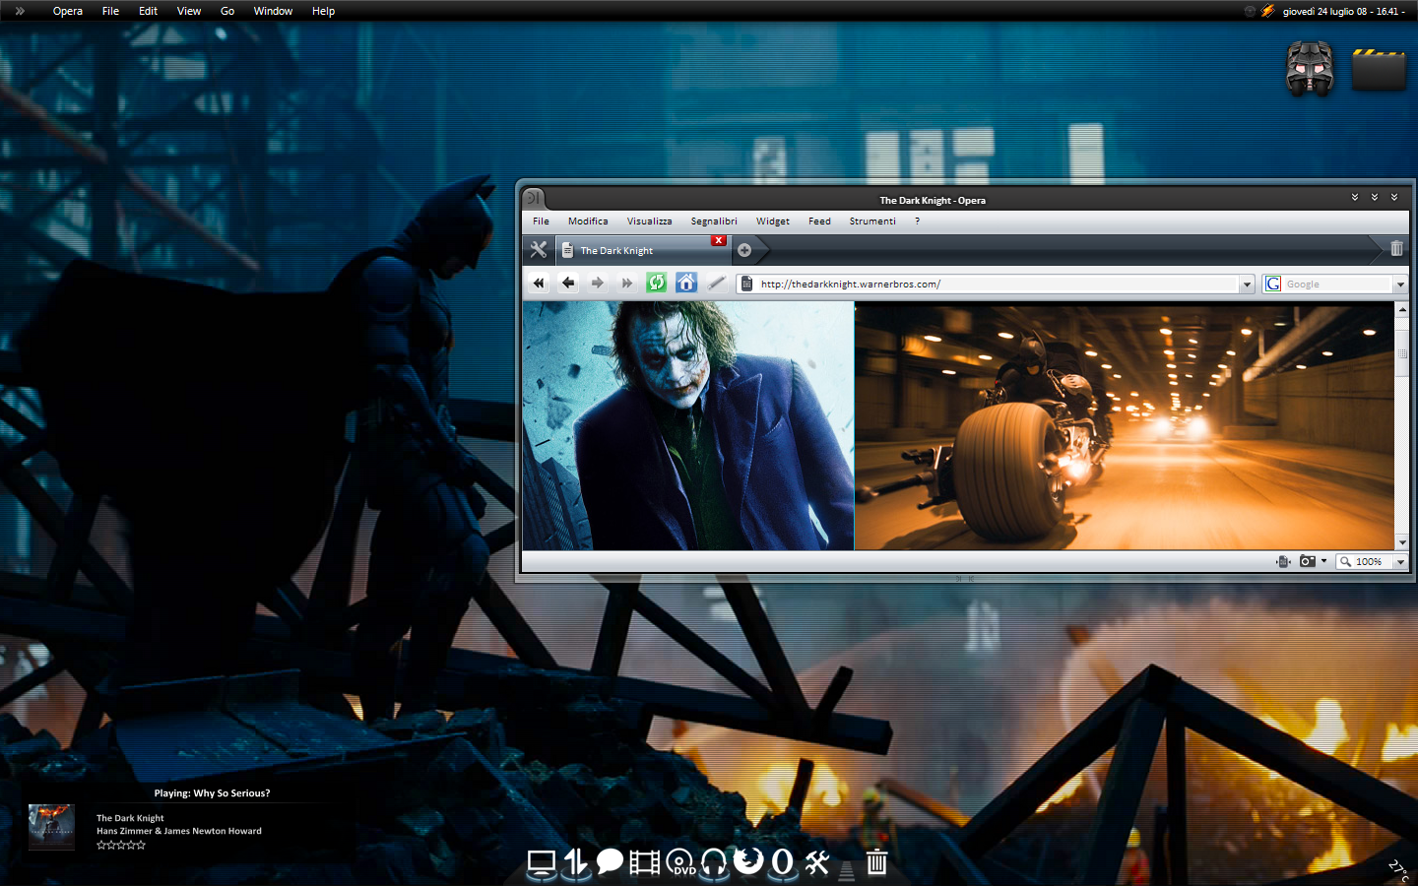This screenshot has width=1418, height=886.
Task: Click into the Google search field
Action: coord(1337,284)
